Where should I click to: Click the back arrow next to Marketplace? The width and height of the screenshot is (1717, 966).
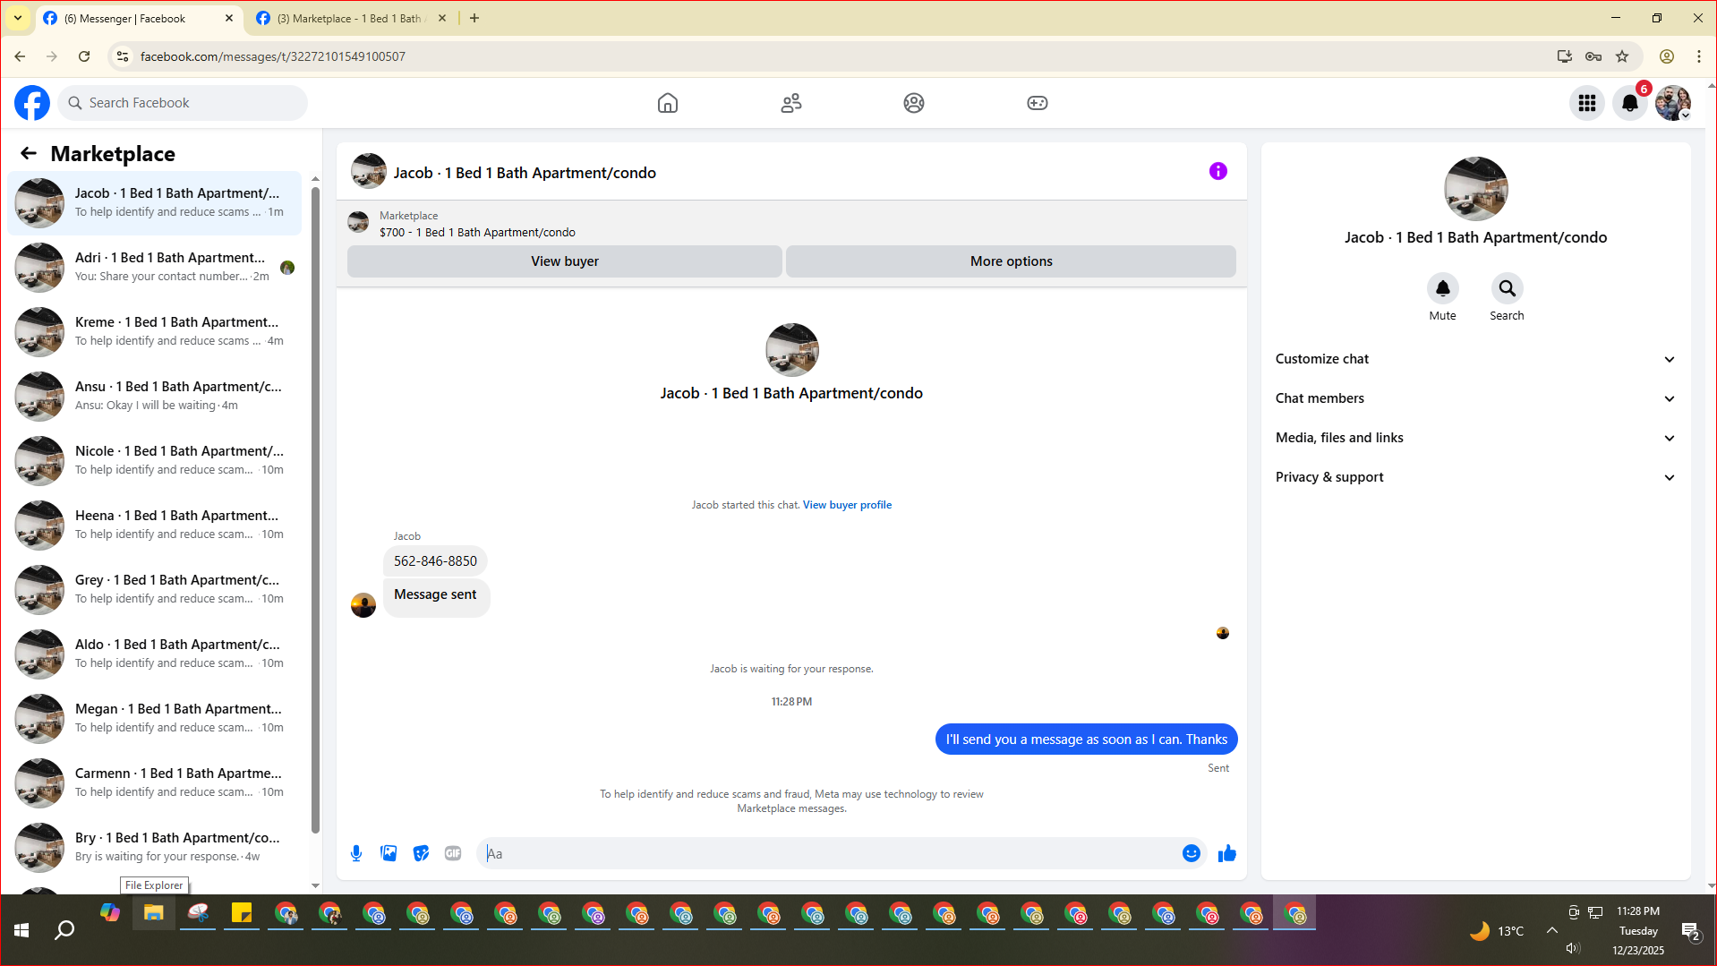point(29,153)
